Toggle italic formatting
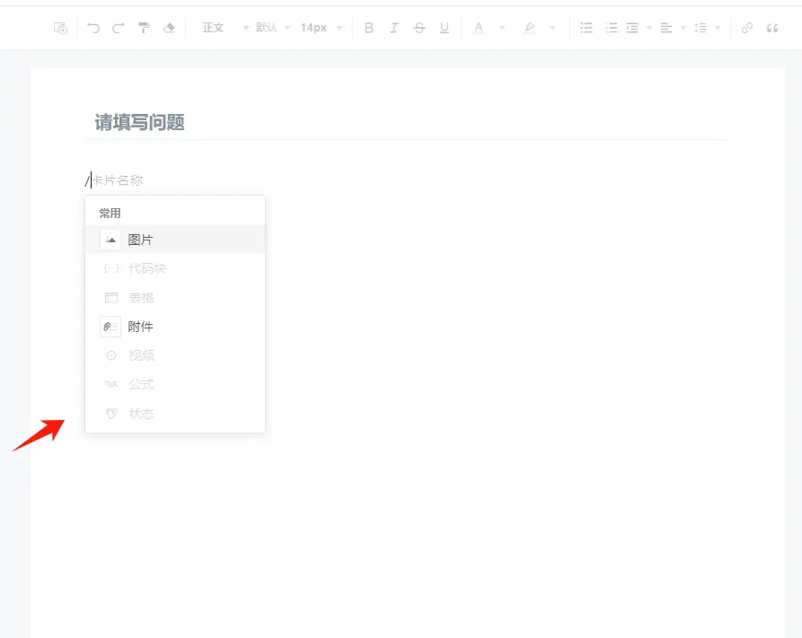The width and height of the screenshot is (802, 638). point(394,28)
